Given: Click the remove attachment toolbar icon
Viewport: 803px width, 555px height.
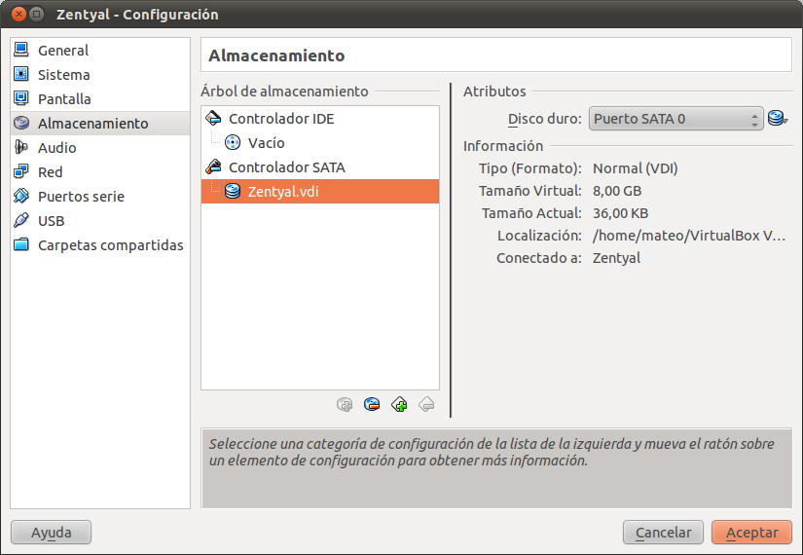Looking at the screenshot, I should coord(372,405).
